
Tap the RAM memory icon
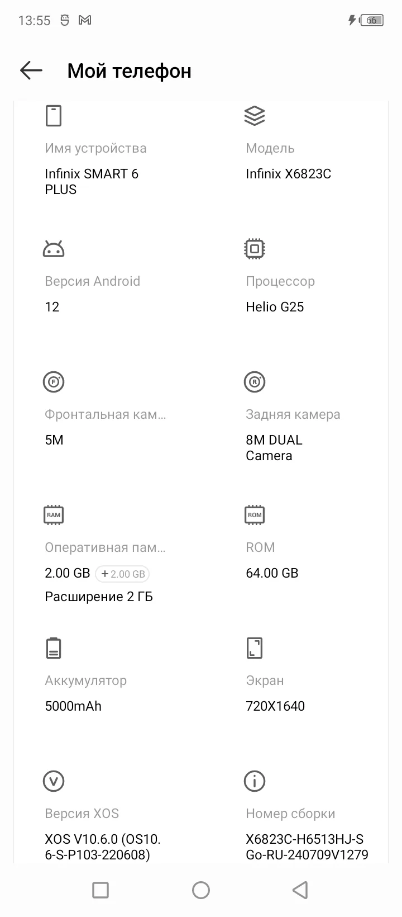54,515
